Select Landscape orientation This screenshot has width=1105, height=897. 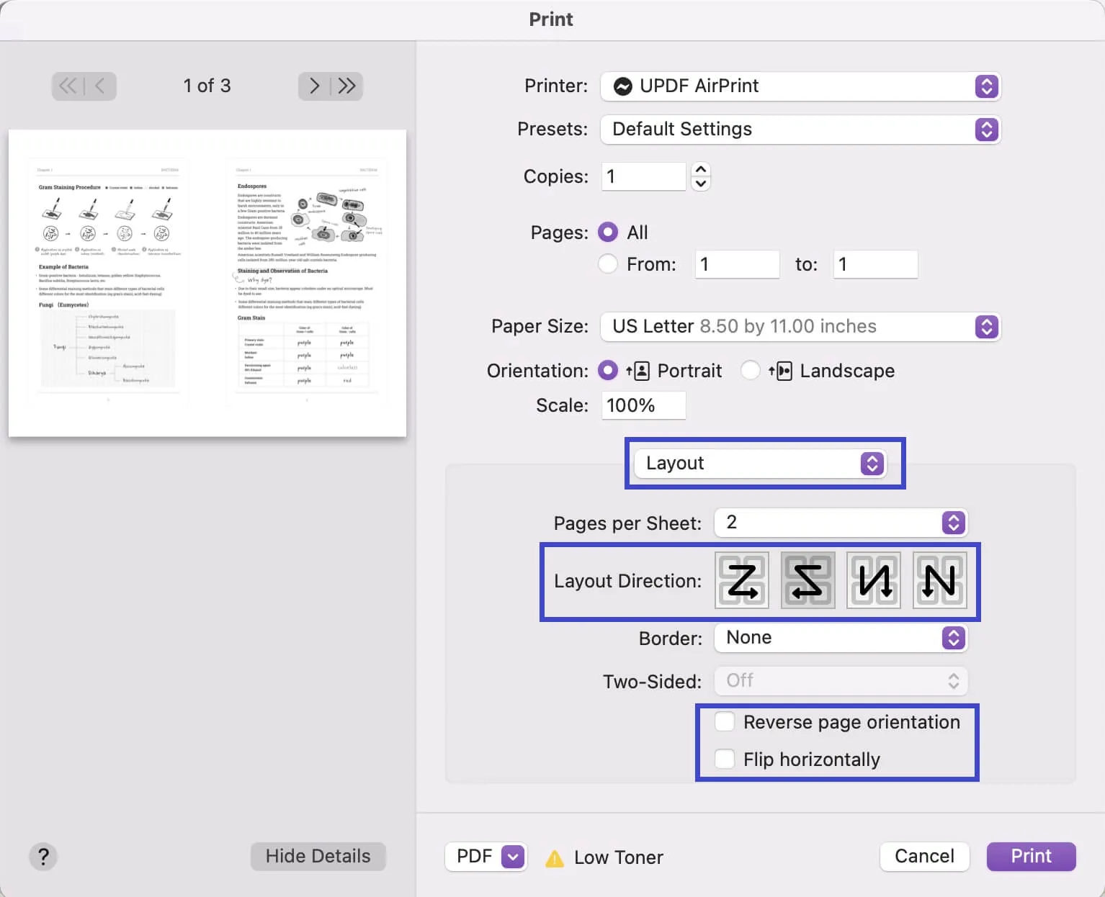click(751, 371)
